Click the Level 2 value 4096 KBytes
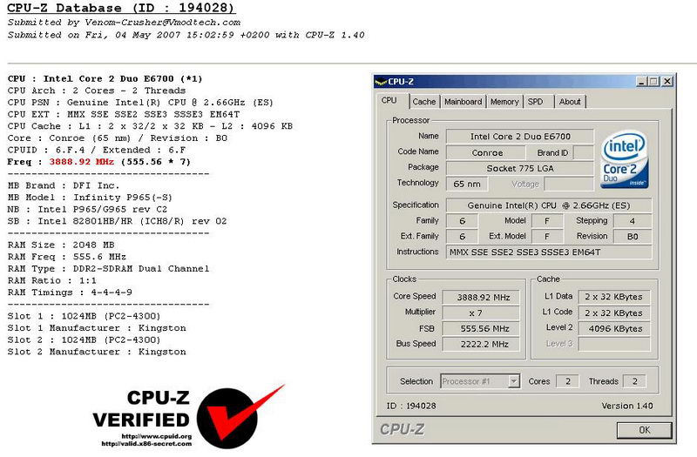Viewport: 697px width, 457px height. [x=614, y=329]
